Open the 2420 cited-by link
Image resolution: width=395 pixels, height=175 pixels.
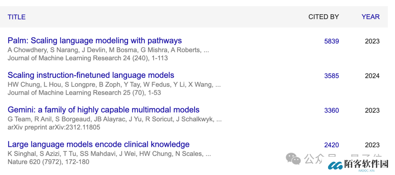pos(331,145)
